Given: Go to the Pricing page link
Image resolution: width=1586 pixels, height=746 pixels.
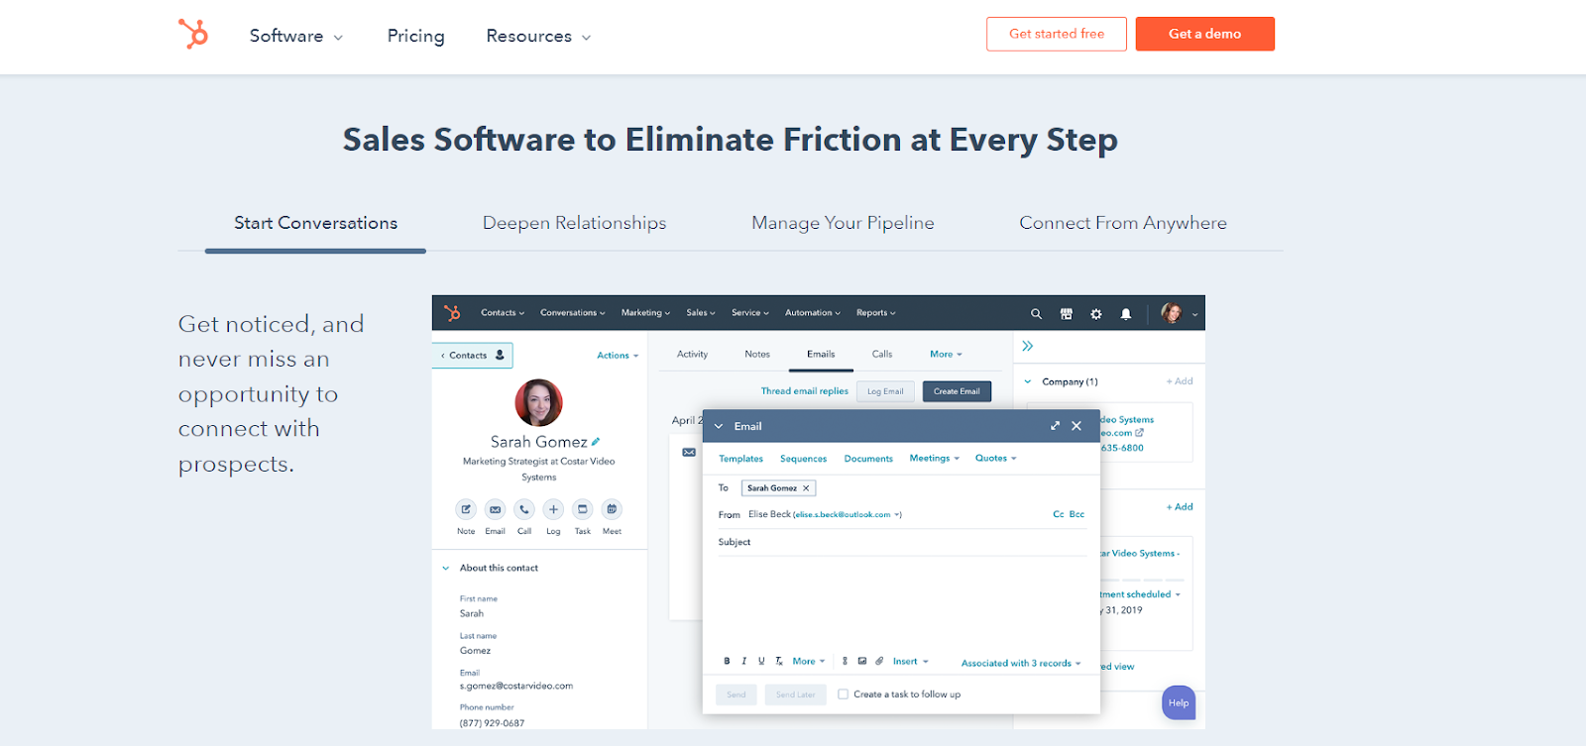Looking at the screenshot, I should [415, 36].
